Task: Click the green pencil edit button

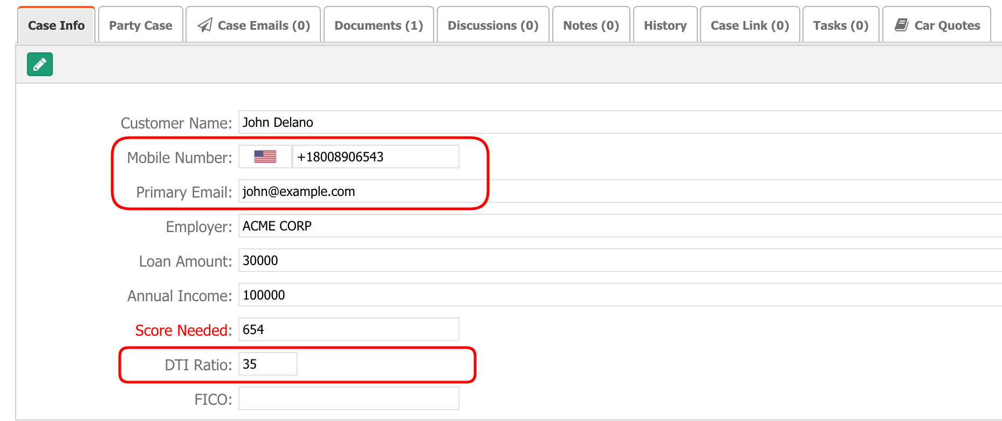Action: (40, 65)
